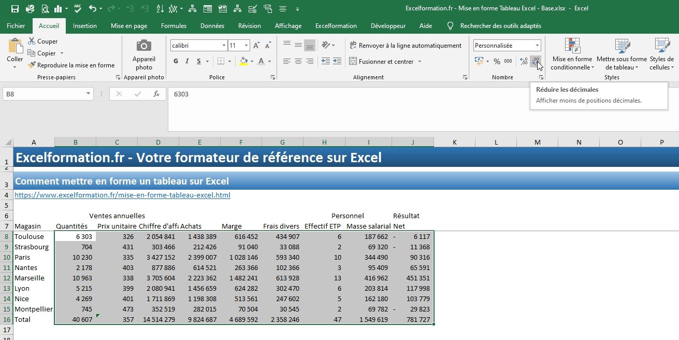The height and width of the screenshot is (340, 679).
Task: Toggle wrap alignment with center text icon
Action: click(298, 61)
